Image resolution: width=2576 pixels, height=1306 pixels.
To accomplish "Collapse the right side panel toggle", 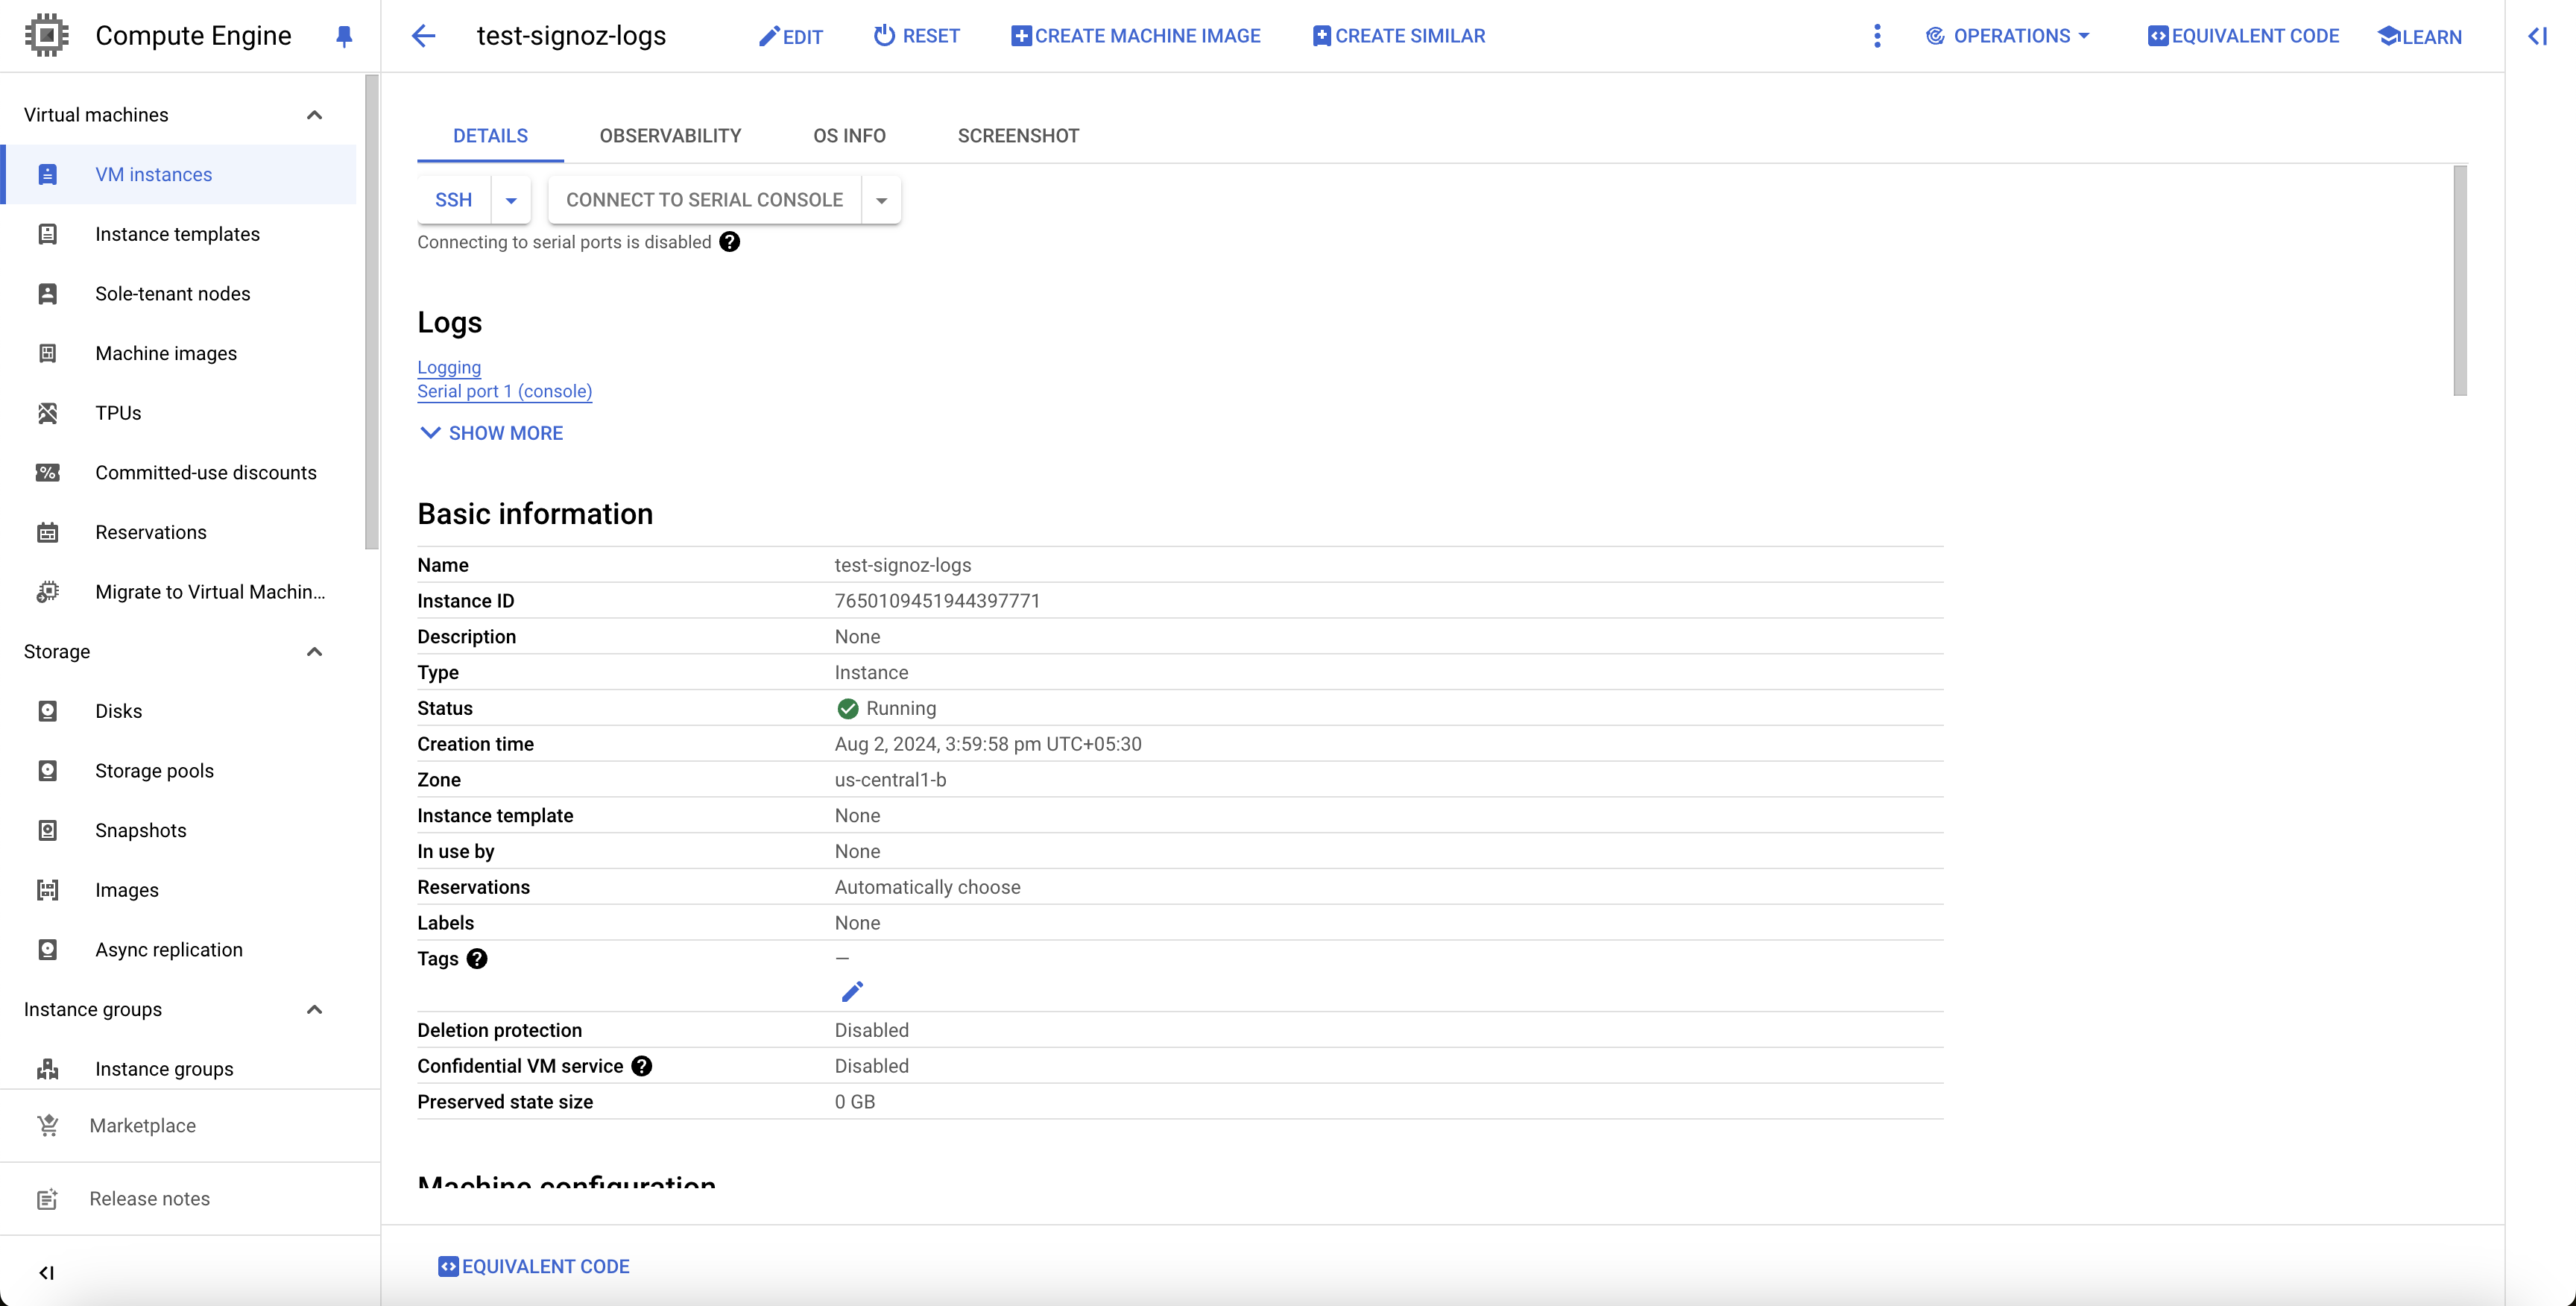I will click(x=2538, y=36).
